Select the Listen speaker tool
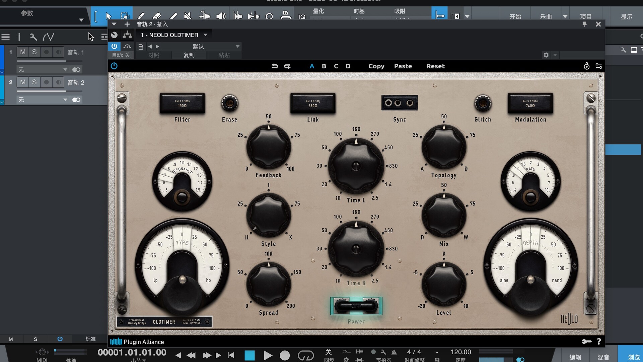The width and height of the screenshot is (643, 362). point(221,16)
